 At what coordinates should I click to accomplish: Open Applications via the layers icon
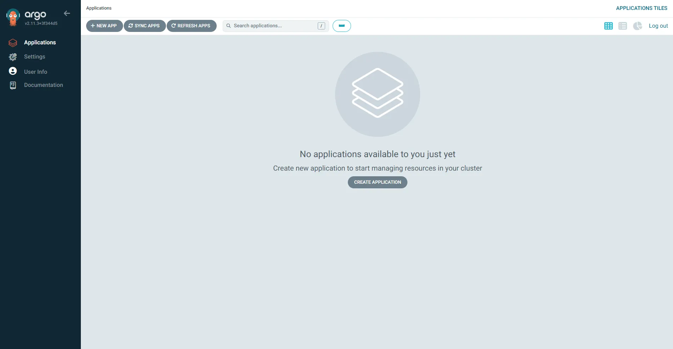(13, 43)
